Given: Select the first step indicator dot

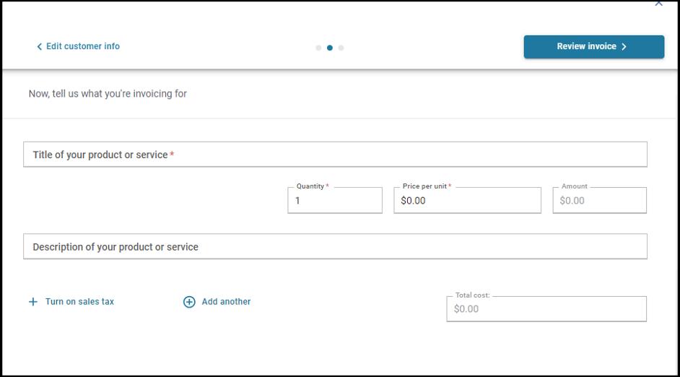Looking at the screenshot, I should click(x=318, y=48).
